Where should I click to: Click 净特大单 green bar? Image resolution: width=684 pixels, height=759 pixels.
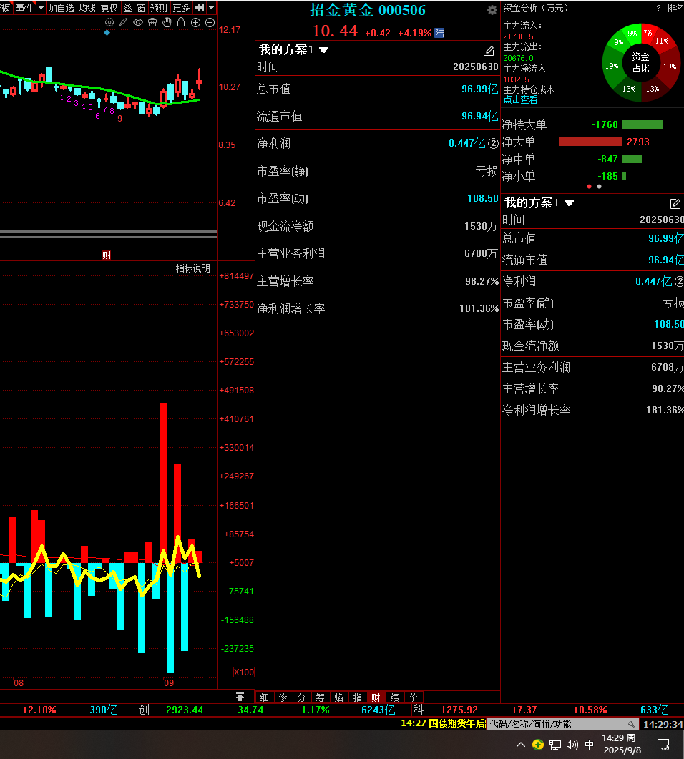pyautogui.click(x=643, y=124)
